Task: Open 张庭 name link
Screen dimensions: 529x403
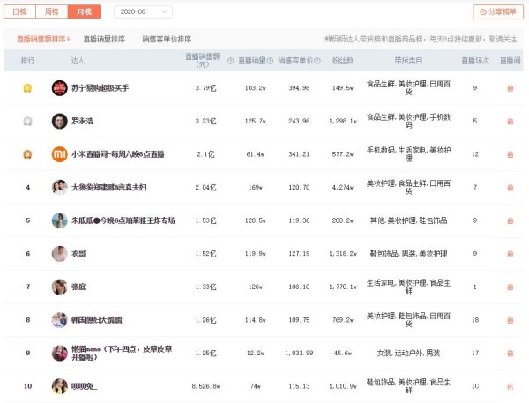Action: click(78, 287)
